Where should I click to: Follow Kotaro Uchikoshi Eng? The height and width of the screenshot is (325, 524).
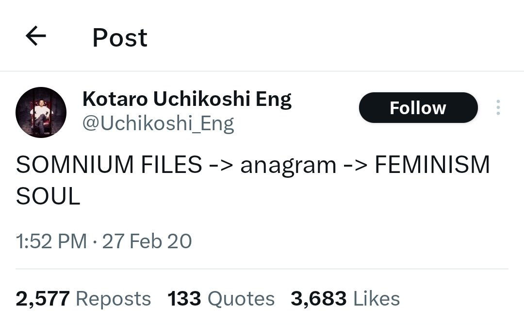pyautogui.click(x=418, y=107)
